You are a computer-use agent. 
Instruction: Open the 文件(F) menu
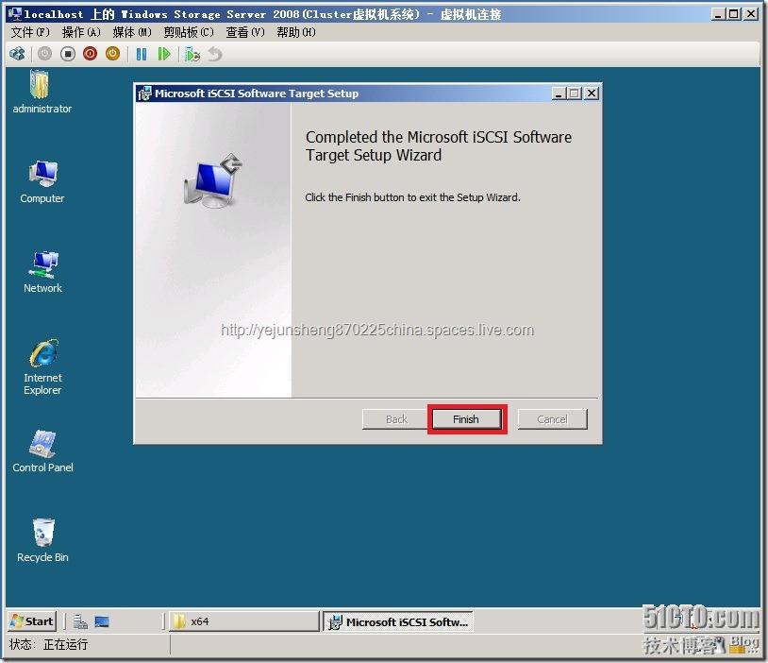(x=30, y=32)
